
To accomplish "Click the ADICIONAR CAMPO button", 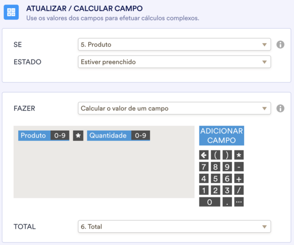I will 221,136.
